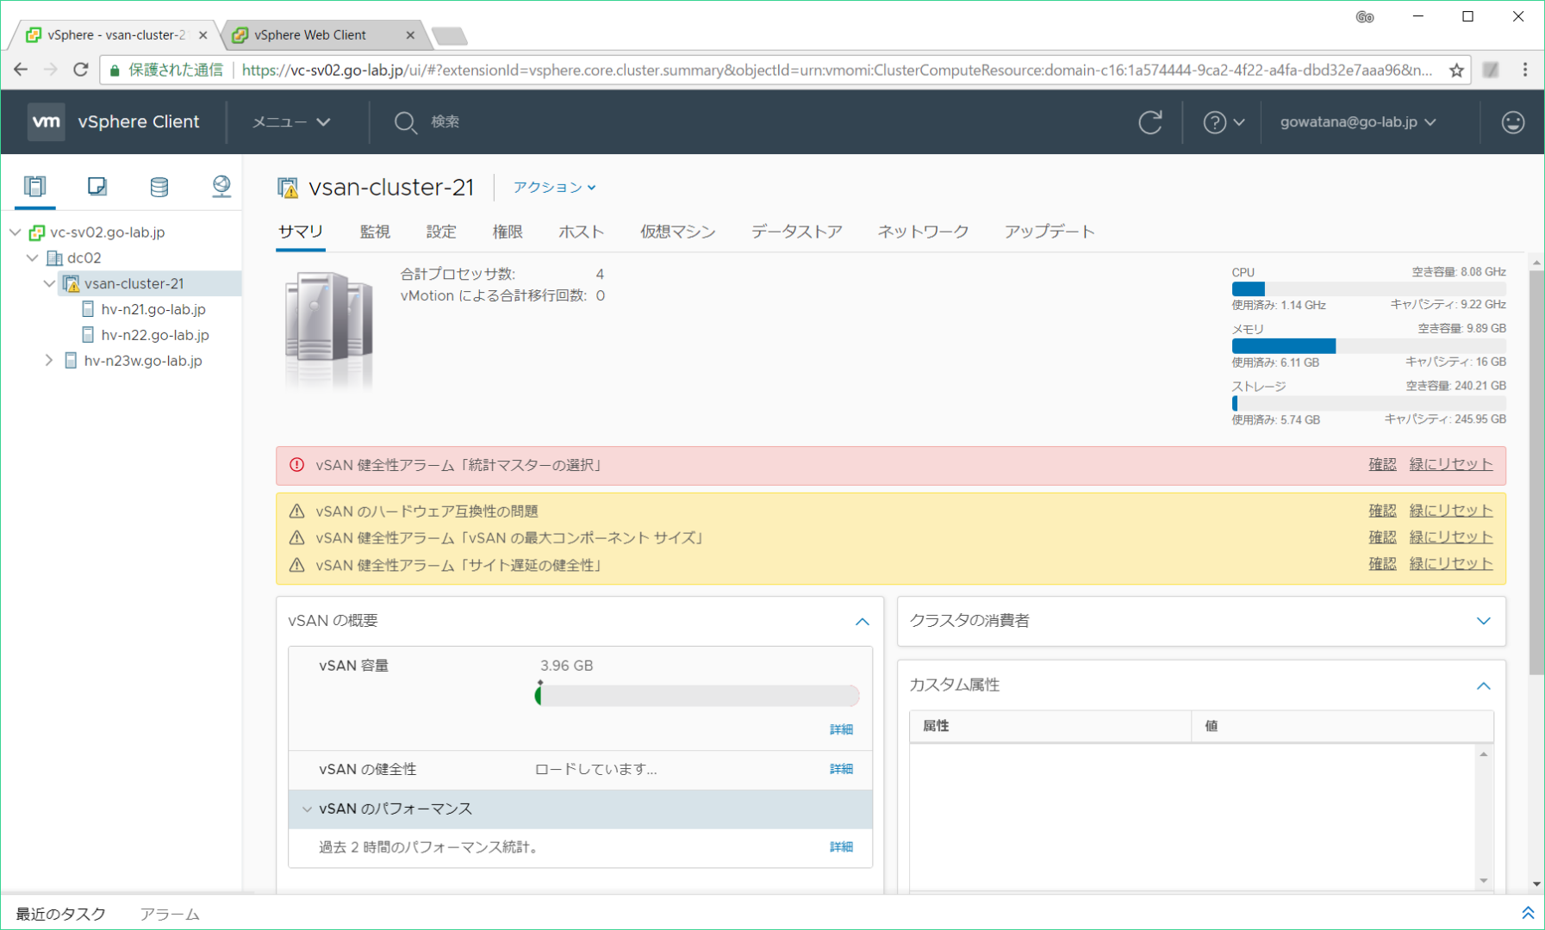
Task: Click the browser back arrow
Action: pyautogui.click(x=21, y=70)
